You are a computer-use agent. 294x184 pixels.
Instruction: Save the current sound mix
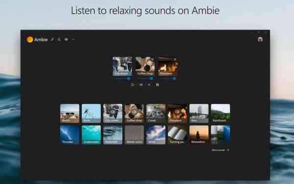click(x=157, y=84)
